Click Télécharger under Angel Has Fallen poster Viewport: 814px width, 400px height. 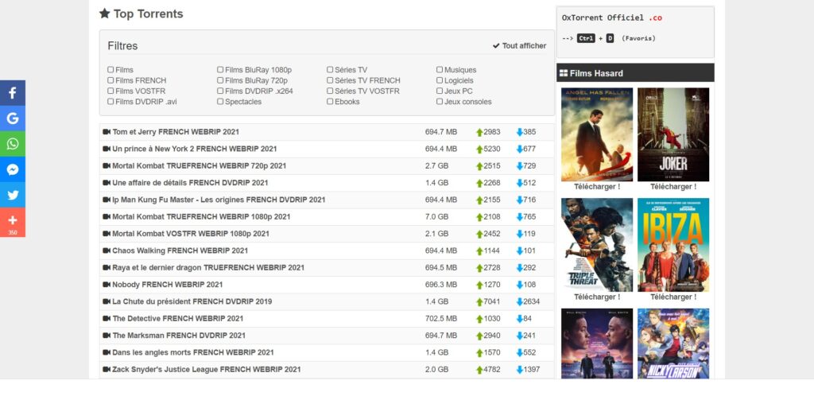pos(597,187)
